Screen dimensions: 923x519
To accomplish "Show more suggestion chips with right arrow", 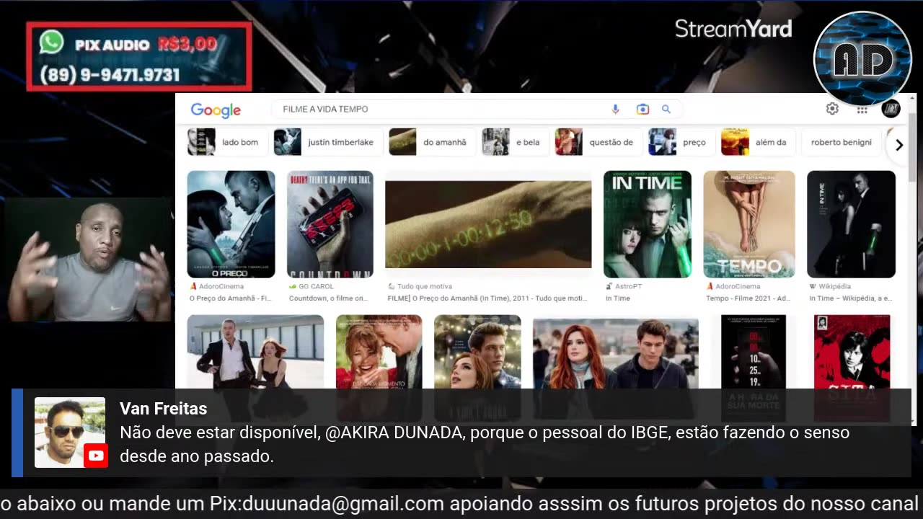I will [x=898, y=145].
